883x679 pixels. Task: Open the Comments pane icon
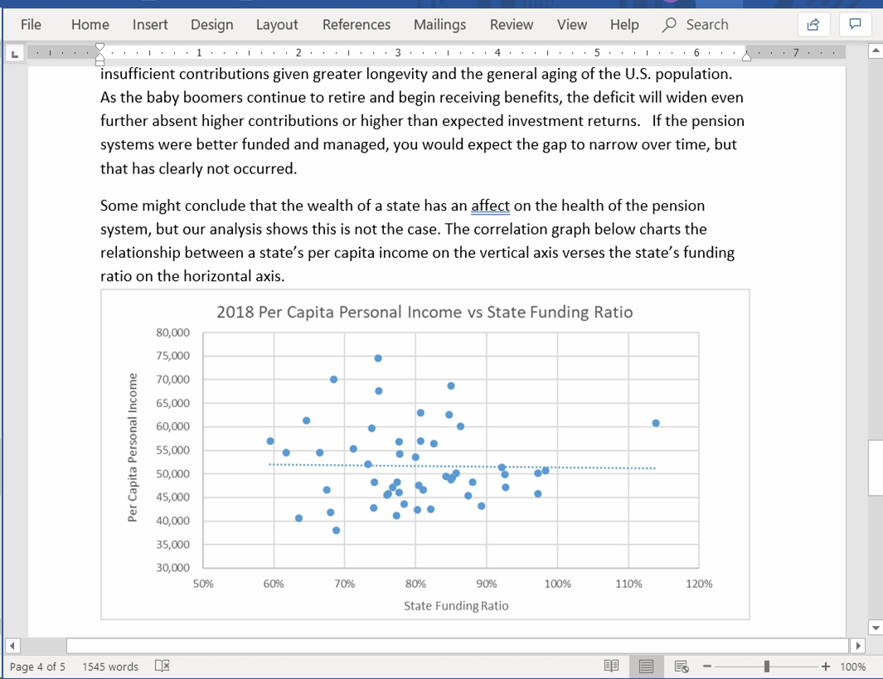(855, 25)
